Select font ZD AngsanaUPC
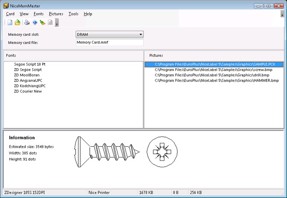This screenshot has width=287, height=198. coord(28,81)
